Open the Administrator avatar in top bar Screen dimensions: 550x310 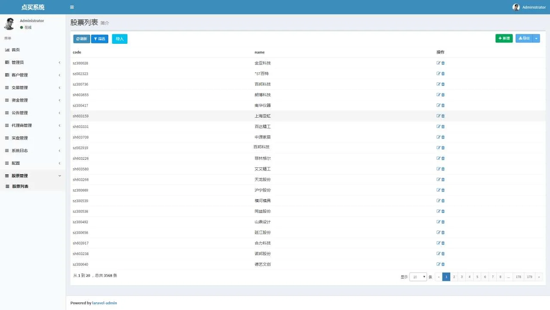(516, 7)
